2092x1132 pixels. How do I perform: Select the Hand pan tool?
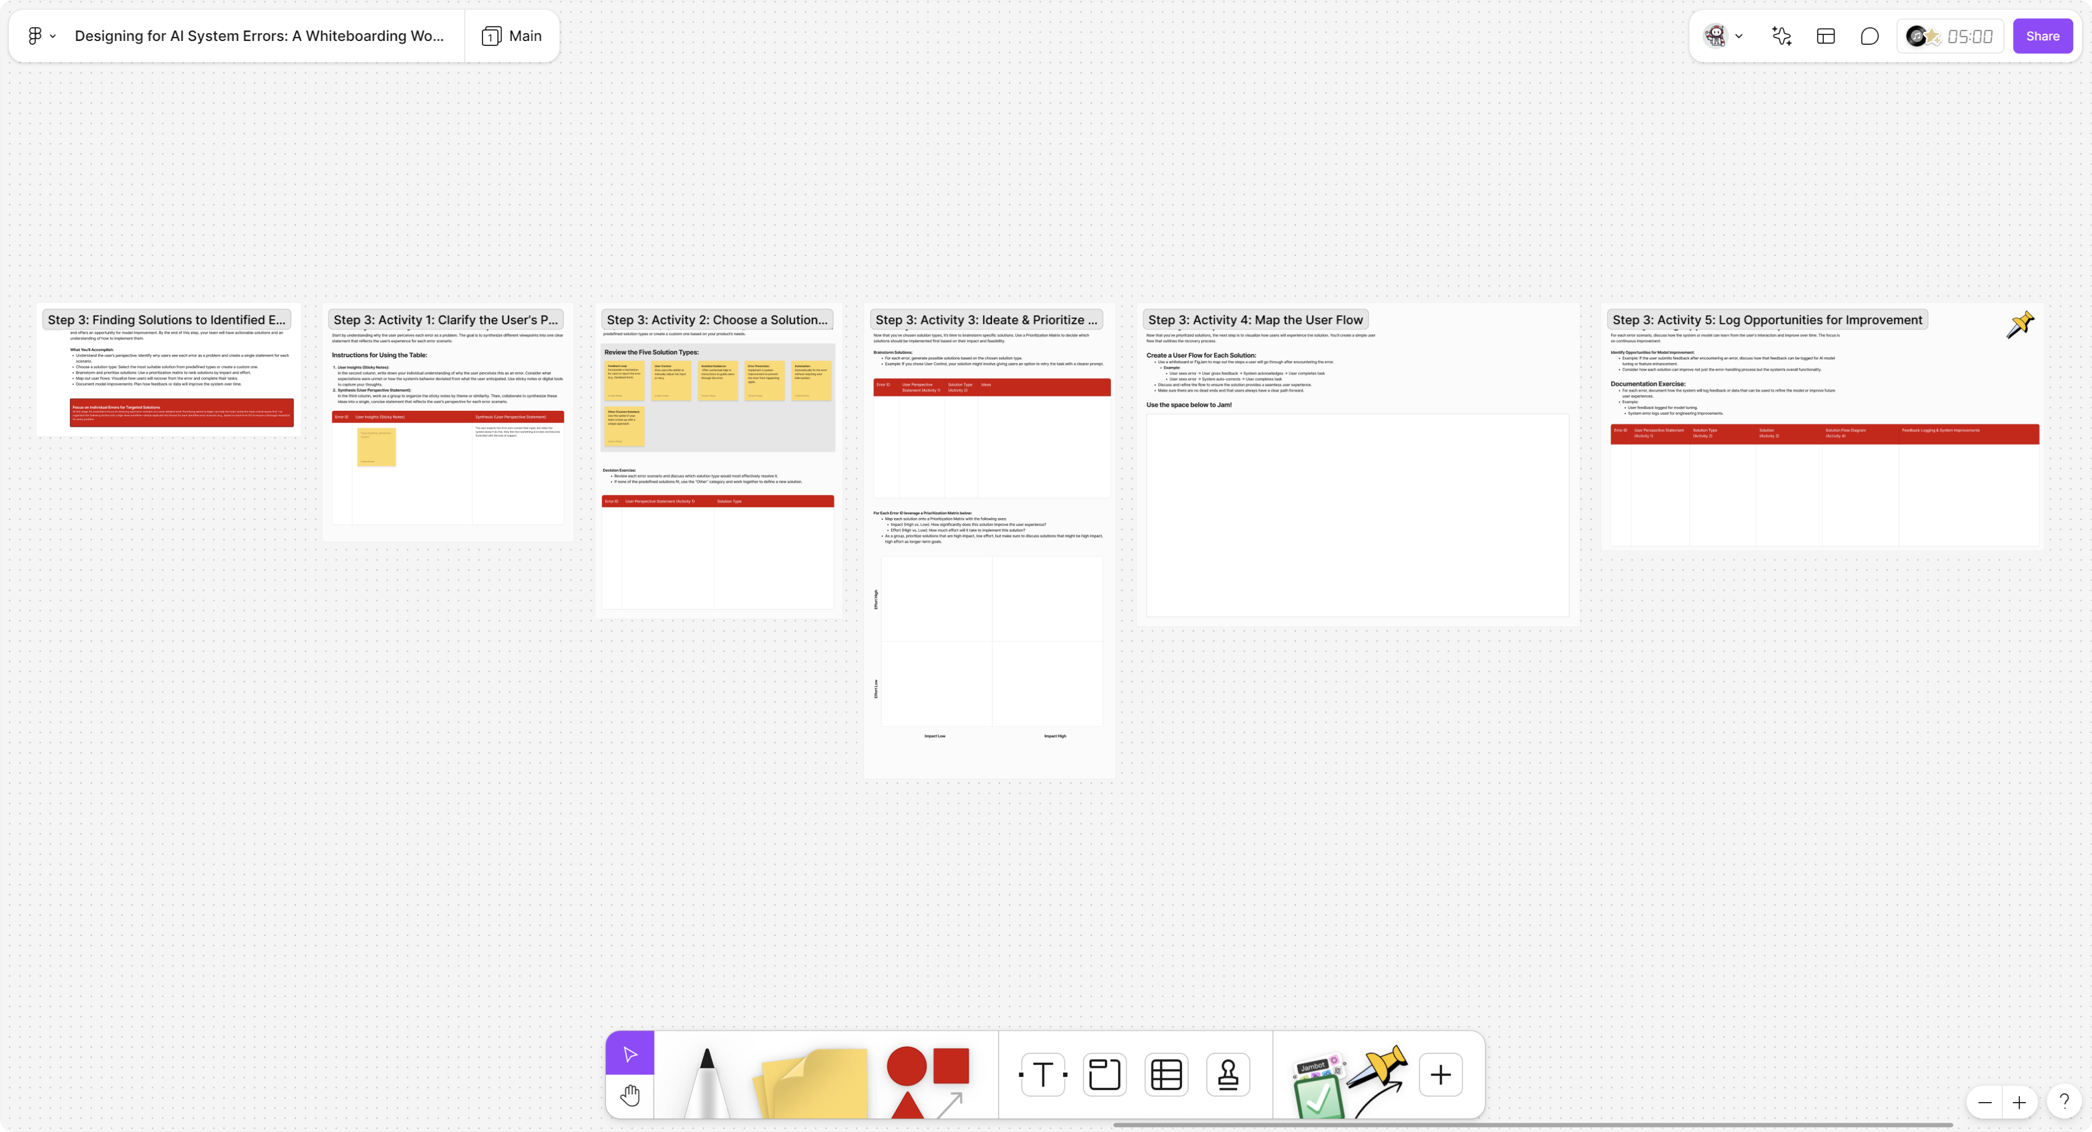[x=629, y=1096]
